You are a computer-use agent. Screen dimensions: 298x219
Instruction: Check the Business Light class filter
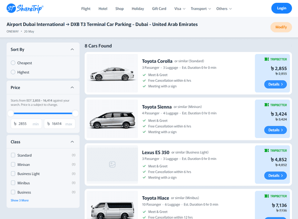coord(13,173)
